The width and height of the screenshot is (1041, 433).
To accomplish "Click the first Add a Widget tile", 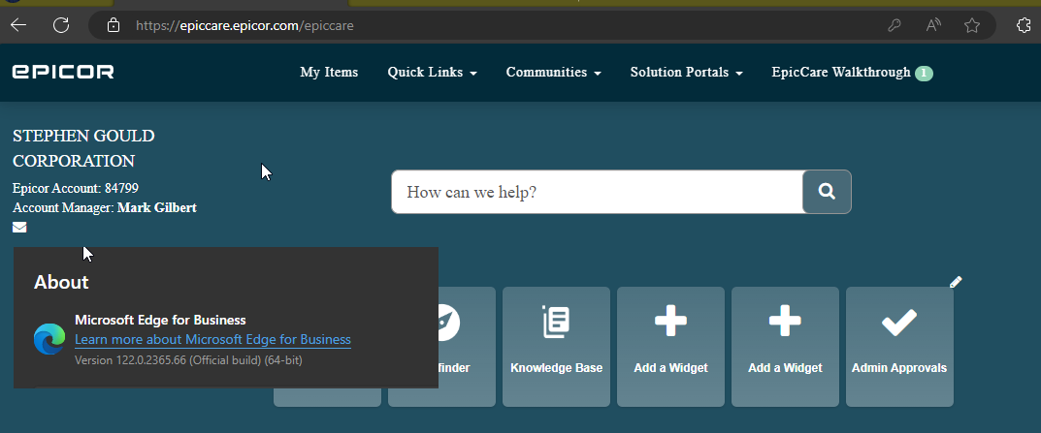I will pyautogui.click(x=670, y=347).
